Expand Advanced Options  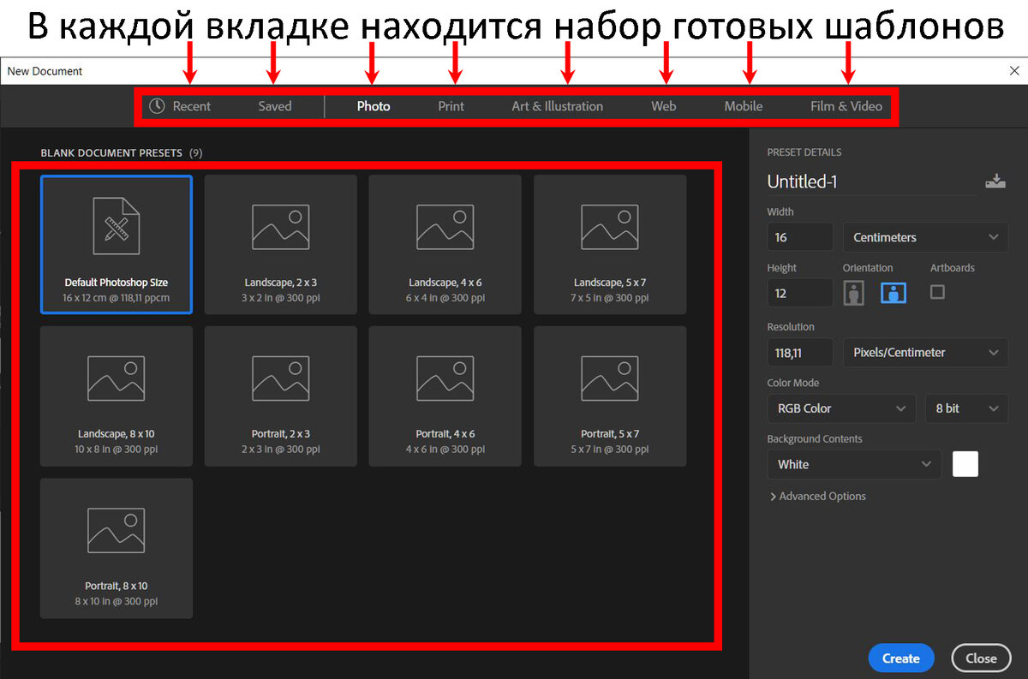[817, 496]
